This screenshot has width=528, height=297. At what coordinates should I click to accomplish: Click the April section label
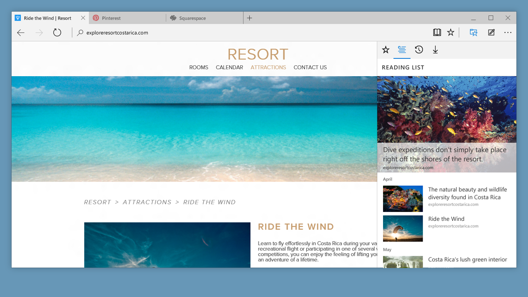(388, 179)
